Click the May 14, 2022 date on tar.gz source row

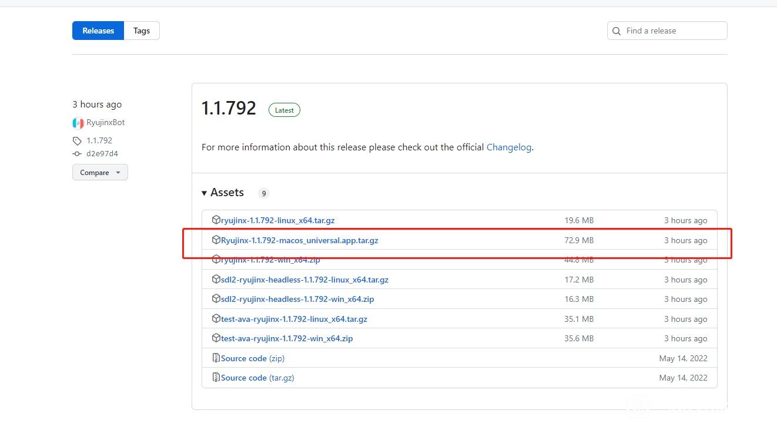[x=683, y=378]
